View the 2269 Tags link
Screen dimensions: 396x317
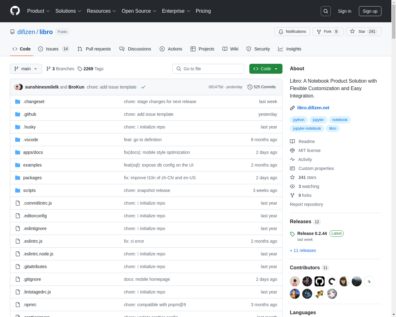click(x=91, y=69)
